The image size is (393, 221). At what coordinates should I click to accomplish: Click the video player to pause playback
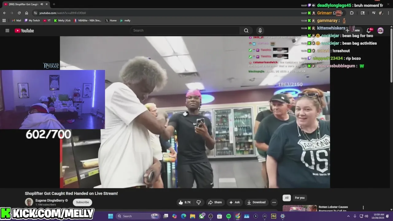(x=195, y=112)
